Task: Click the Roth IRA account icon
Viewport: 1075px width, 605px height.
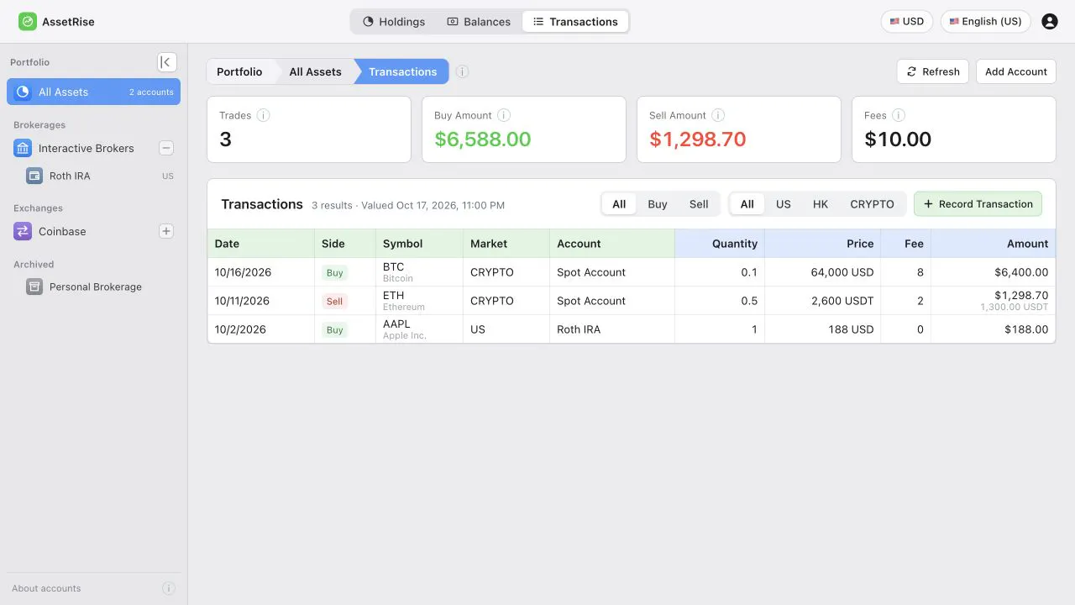Action: pos(34,176)
